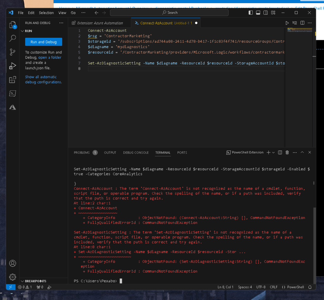Customize layout icon in title bar
324x300 pixels.
pyautogui.click(x=273, y=13)
